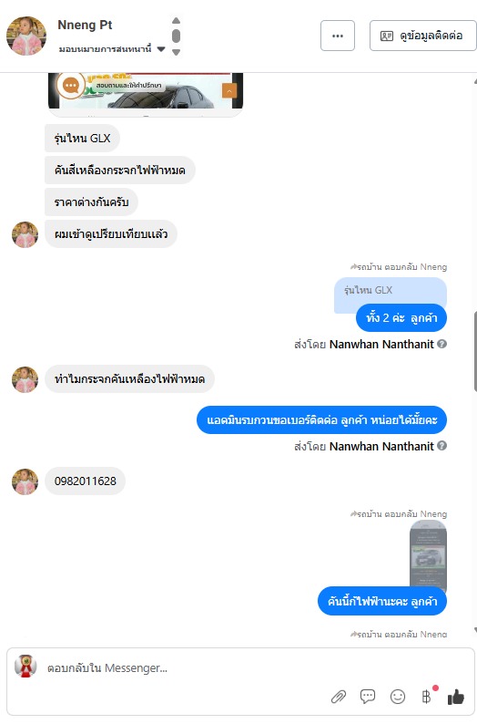
Task: Click help icon beside first Nanwhan Nanthanit
Action: 442,344
